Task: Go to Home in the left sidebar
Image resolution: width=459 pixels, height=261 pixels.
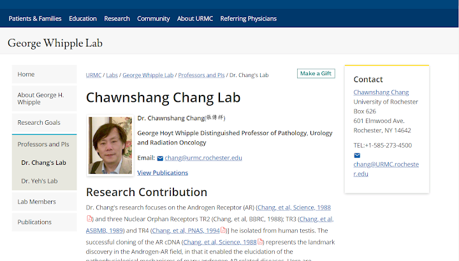Action: [x=26, y=74]
